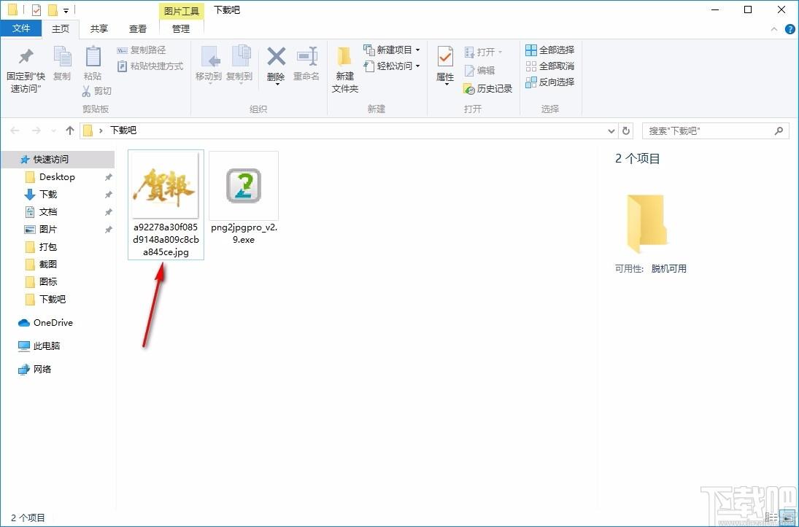Open the File tab
Image resolution: width=799 pixels, height=527 pixels.
coord(20,28)
